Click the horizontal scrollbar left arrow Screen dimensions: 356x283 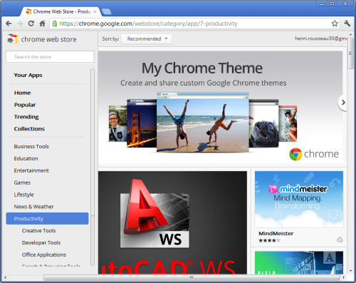5,277
